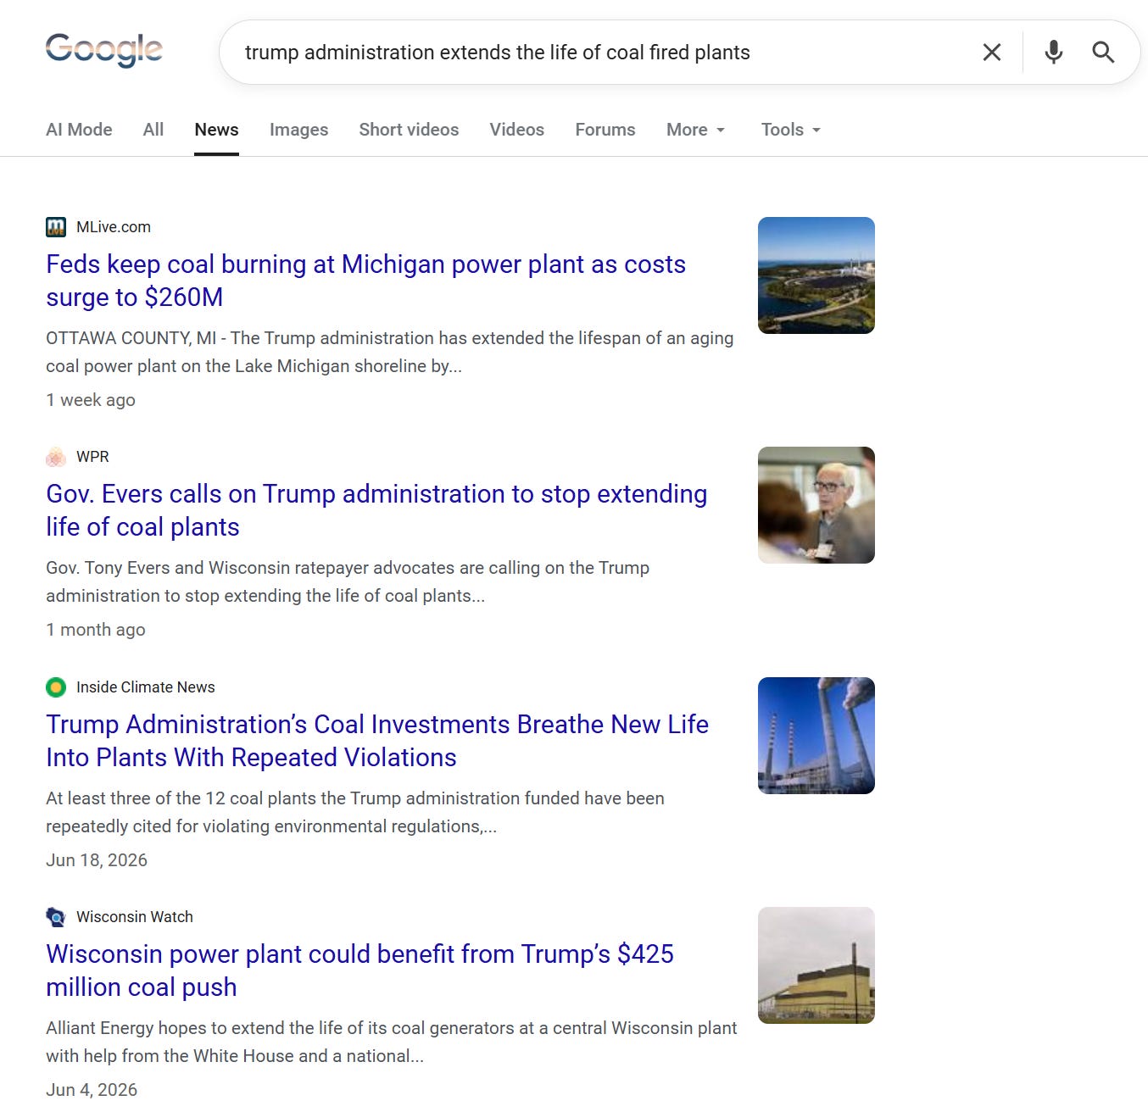Open the Tools dropdown
The image size is (1148, 1112).
[791, 130]
